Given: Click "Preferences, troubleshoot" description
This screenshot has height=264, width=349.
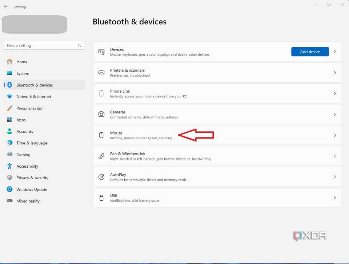Looking at the screenshot, I should click(x=130, y=76).
